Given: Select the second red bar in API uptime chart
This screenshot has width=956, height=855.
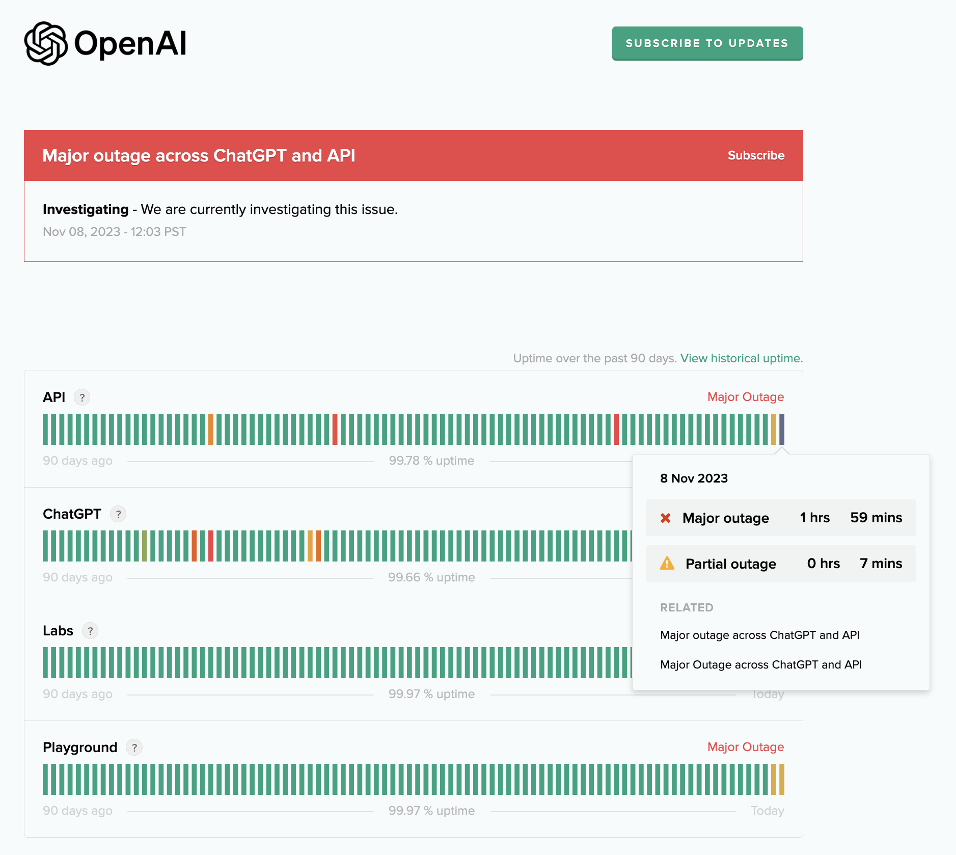Looking at the screenshot, I should 616,430.
